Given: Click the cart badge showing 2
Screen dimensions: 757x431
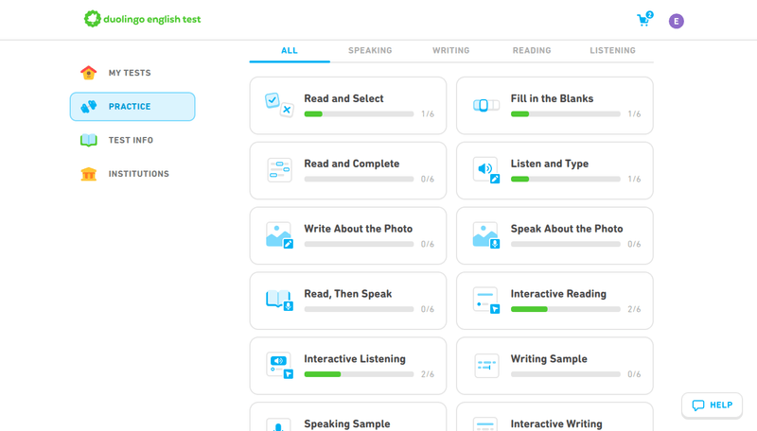Looking at the screenshot, I should pos(650,15).
